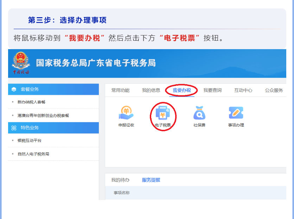
Task: Open the 新办纳税人套餐 link
Action: pyautogui.click(x=31, y=102)
